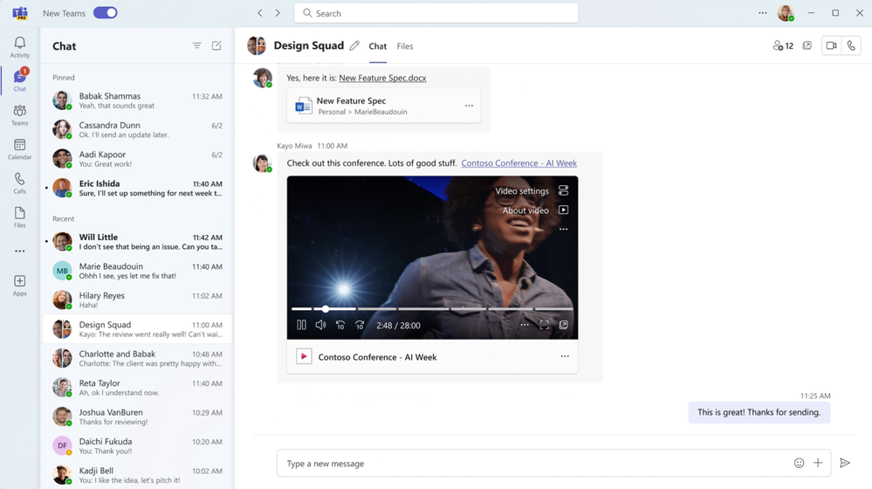Mute the video volume
872x489 pixels.
[320, 325]
